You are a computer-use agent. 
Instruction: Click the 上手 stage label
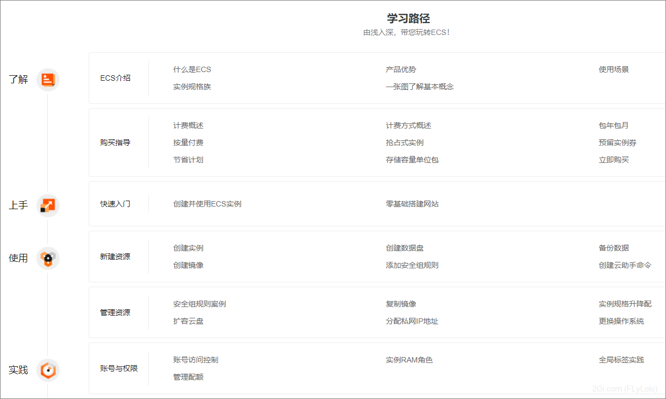(x=18, y=205)
